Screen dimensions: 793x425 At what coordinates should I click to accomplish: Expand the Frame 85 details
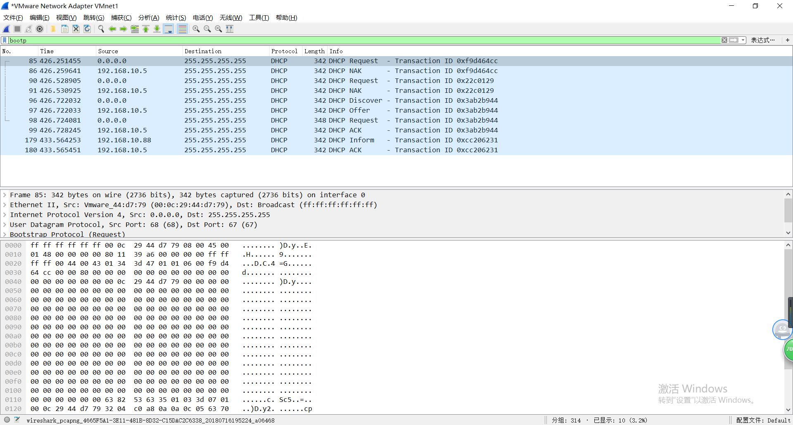[5, 195]
